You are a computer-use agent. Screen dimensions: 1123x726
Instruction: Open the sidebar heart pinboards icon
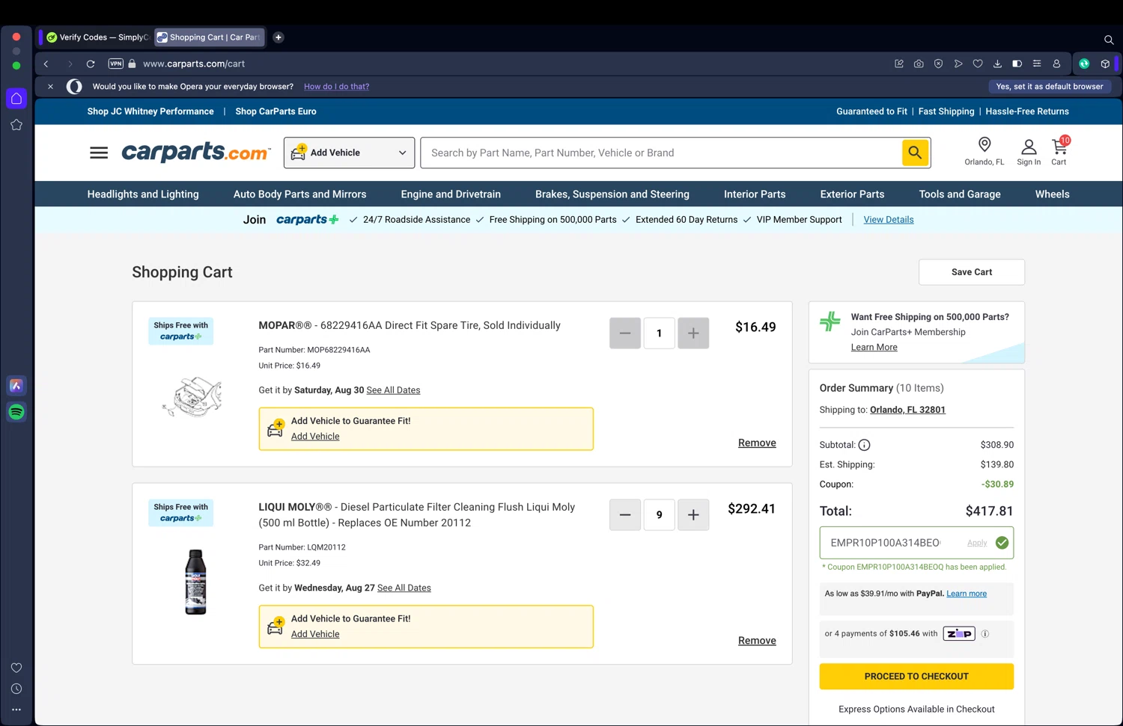tap(16, 668)
